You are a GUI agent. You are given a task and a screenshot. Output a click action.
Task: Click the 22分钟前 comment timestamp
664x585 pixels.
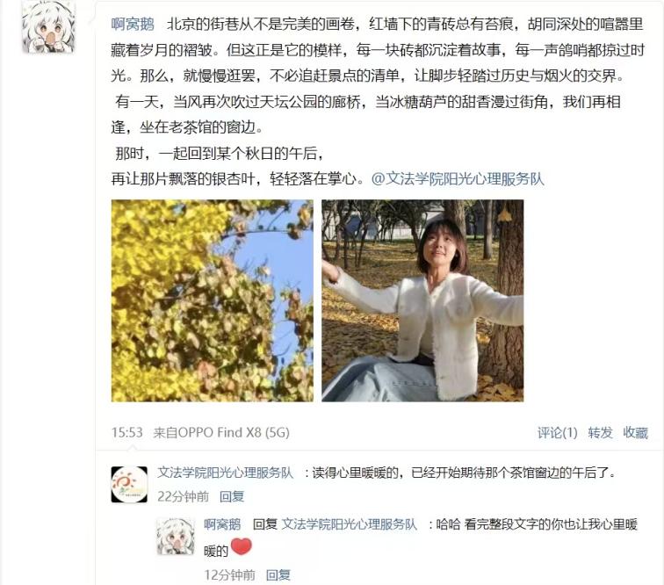coord(183,496)
